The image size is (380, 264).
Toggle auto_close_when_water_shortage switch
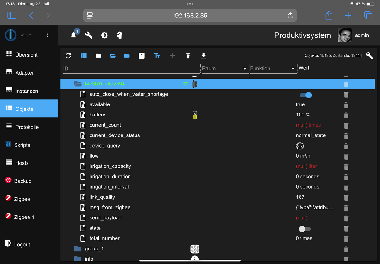pos(306,95)
